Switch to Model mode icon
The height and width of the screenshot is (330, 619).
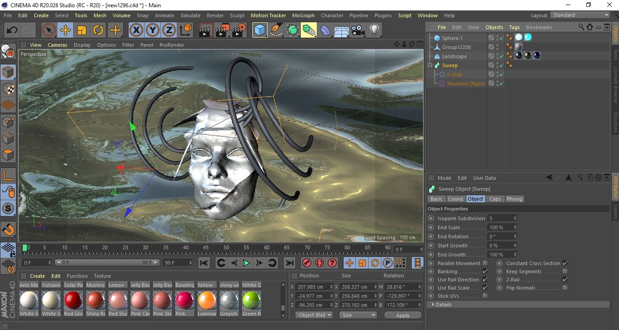tap(8, 72)
